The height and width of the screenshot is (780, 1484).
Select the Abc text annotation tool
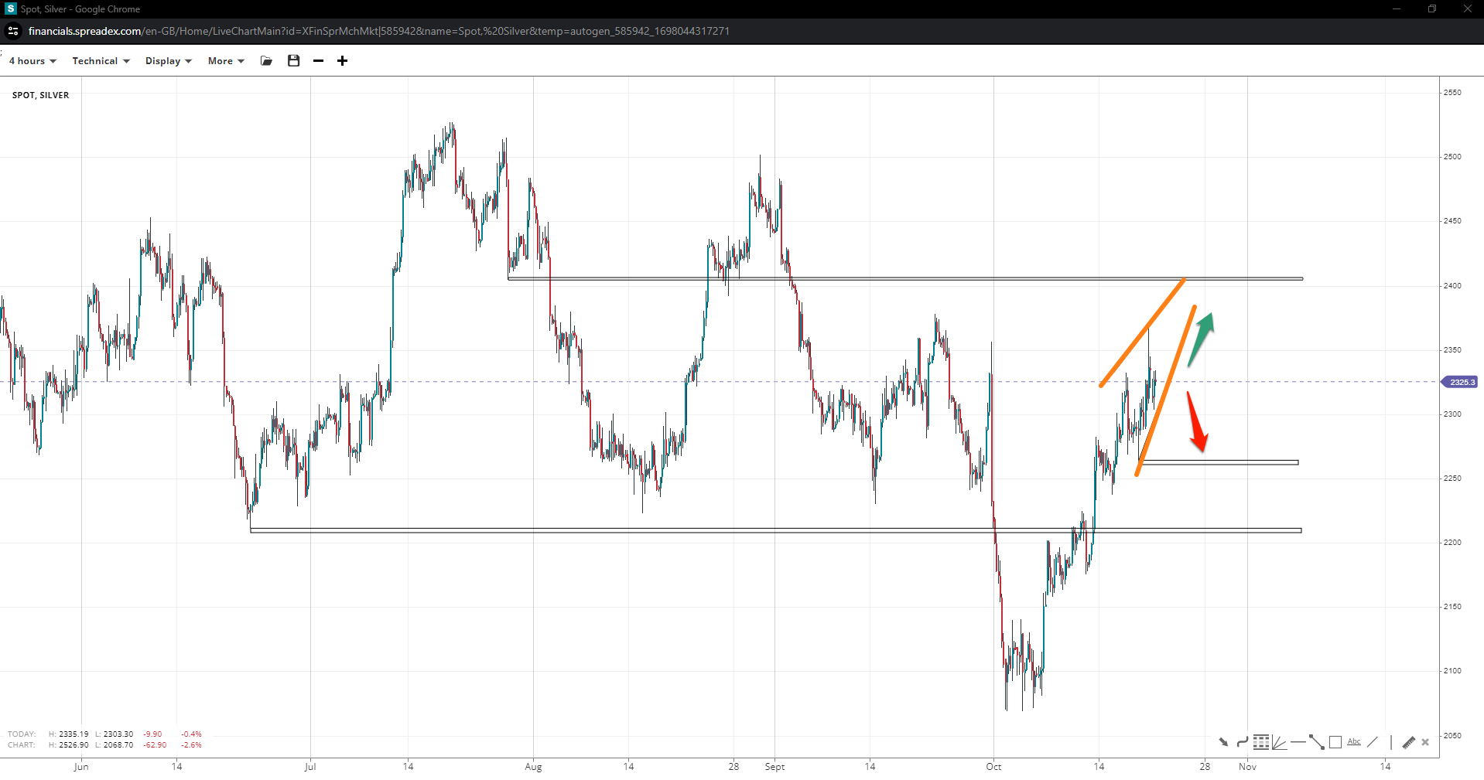[1353, 742]
